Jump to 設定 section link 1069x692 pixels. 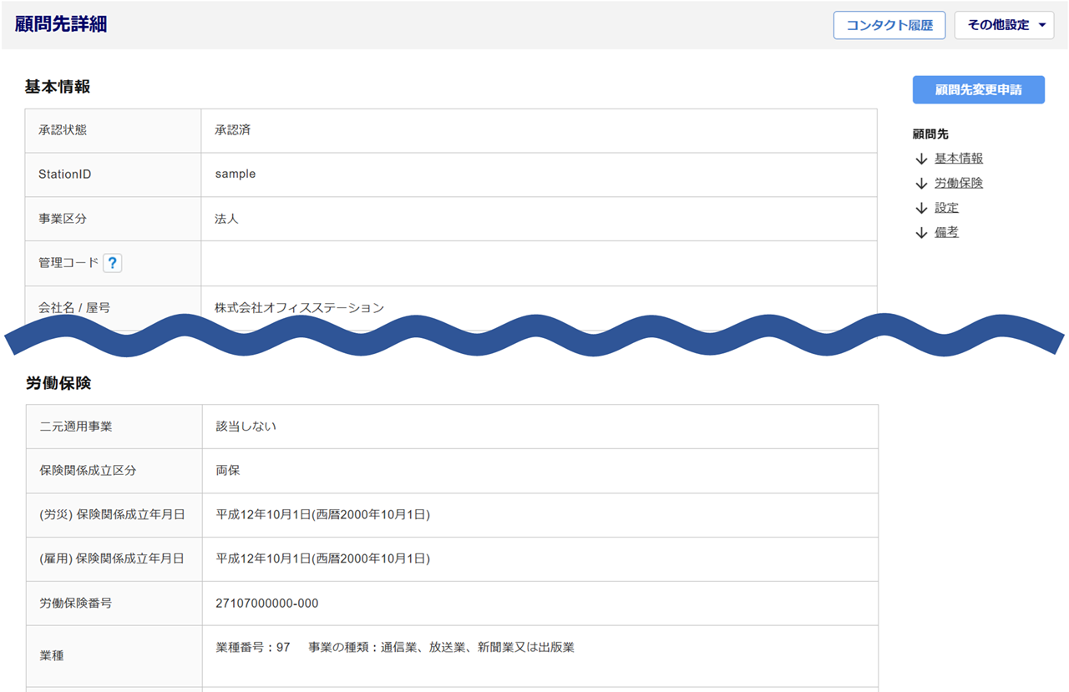pos(946,208)
